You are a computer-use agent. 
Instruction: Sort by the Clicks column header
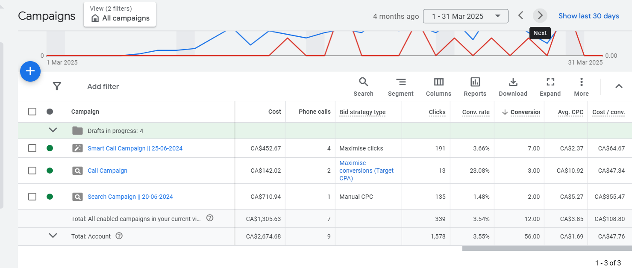coord(437,112)
